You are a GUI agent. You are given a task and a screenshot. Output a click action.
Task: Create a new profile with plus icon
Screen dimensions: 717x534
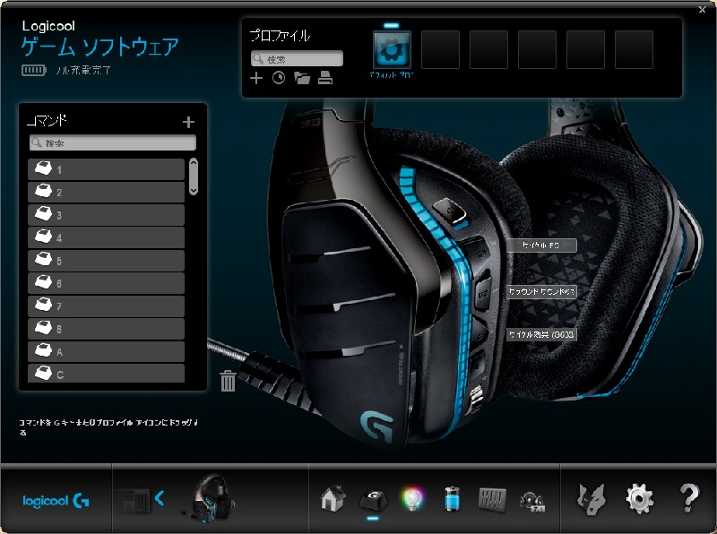click(x=256, y=78)
